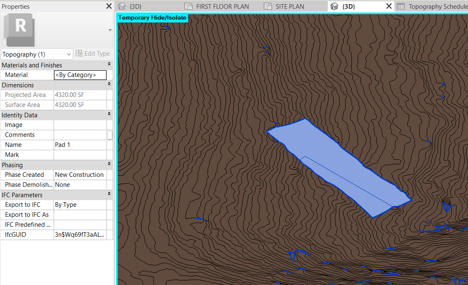Collapse the IFC Parameters section
468x285 pixels.
click(x=109, y=195)
